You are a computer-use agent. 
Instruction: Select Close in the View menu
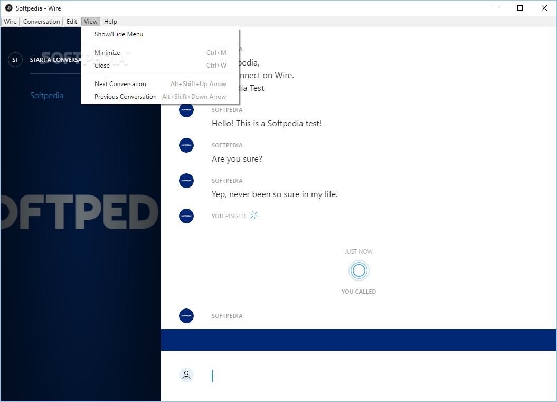160,66
